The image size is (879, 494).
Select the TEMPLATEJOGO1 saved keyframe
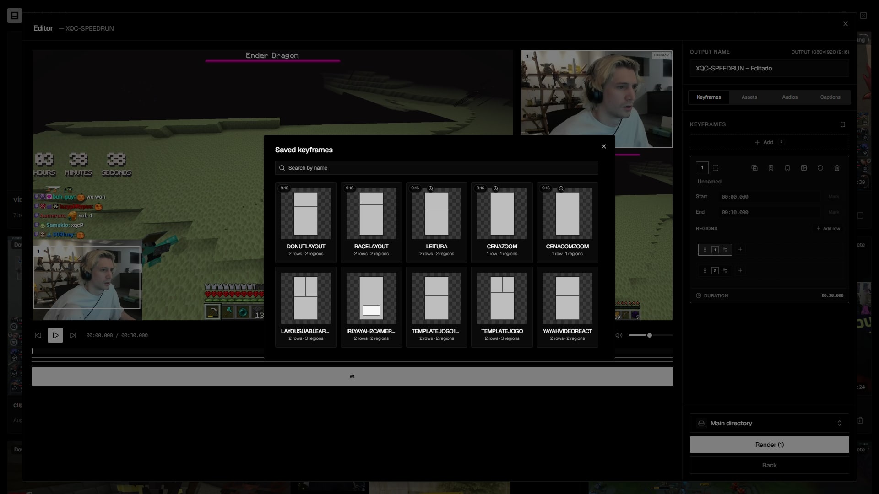(x=437, y=307)
